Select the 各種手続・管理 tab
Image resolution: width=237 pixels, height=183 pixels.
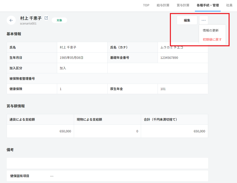pos(208,5)
